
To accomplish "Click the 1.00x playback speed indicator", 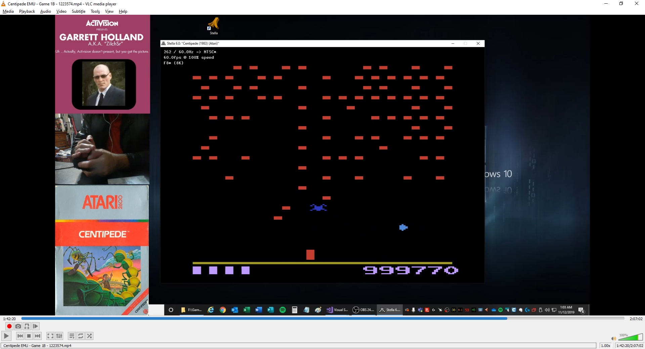I will (x=606, y=346).
